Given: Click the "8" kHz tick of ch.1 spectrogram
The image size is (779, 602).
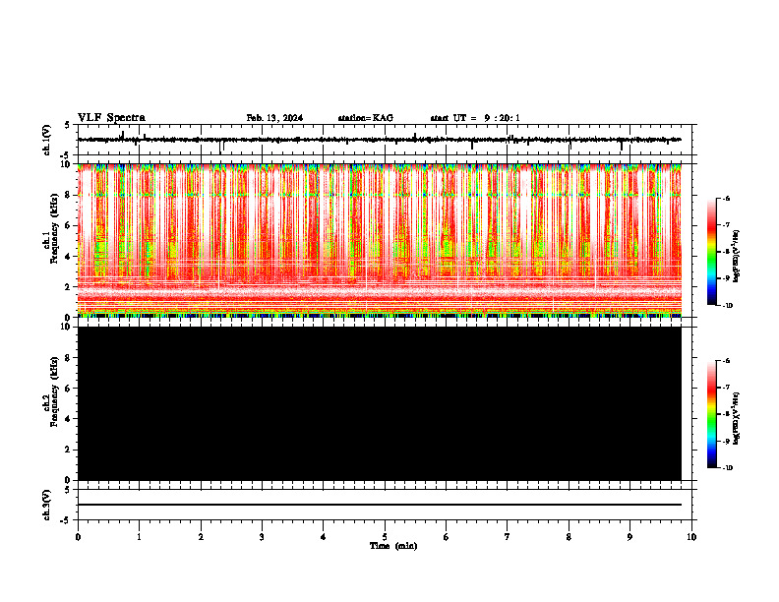Looking at the screenshot, I should pyautogui.click(x=69, y=195).
